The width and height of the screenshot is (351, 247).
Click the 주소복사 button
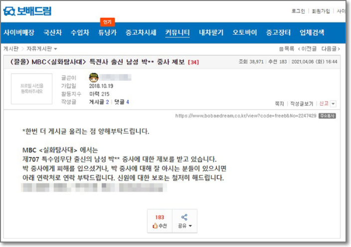pos(327,116)
